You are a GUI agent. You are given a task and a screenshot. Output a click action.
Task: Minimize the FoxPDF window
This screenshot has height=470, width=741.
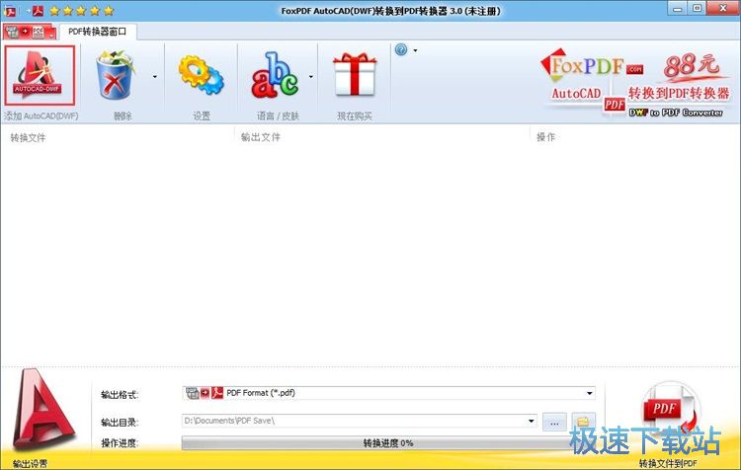(678, 9)
